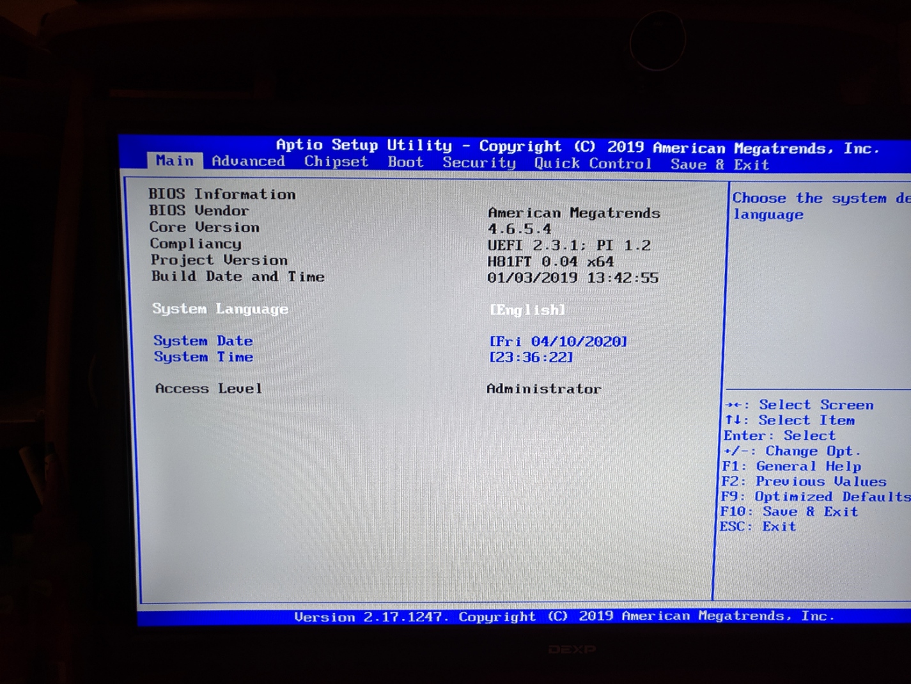Click the System Date value field
The height and width of the screenshot is (684, 911).
coord(557,341)
